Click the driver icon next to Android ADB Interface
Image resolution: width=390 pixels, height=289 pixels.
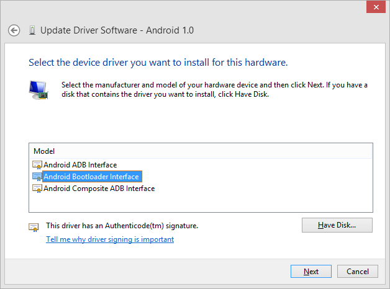[37, 165]
